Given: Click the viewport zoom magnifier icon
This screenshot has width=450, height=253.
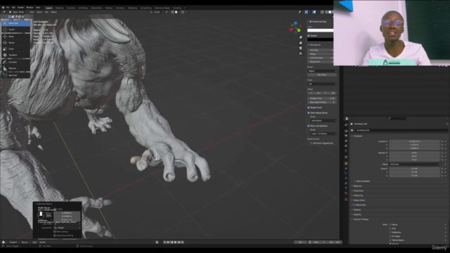Looking at the screenshot, I should coord(300,37).
